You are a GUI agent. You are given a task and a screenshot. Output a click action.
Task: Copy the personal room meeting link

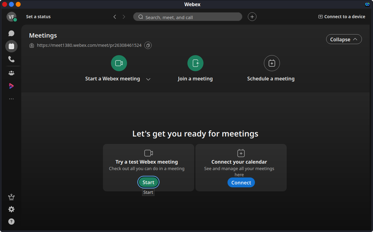pyautogui.click(x=148, y=46)
